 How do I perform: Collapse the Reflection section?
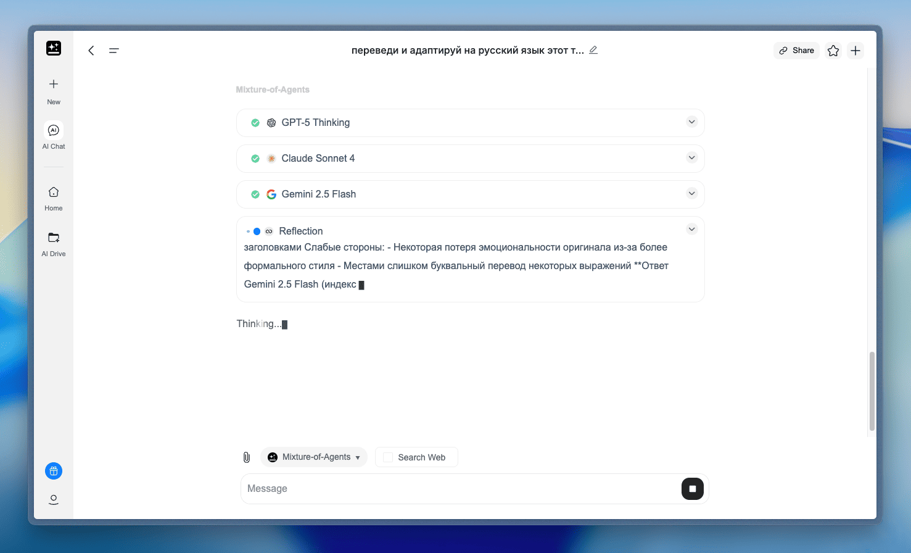coord(691,230)
